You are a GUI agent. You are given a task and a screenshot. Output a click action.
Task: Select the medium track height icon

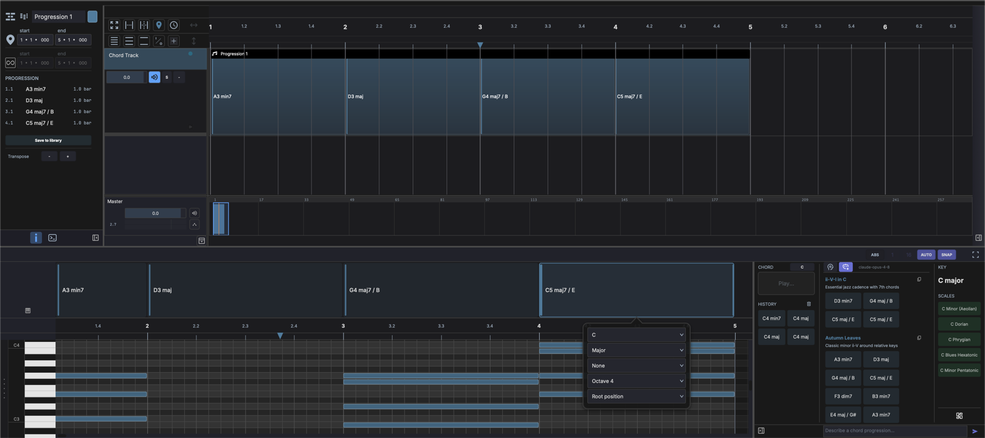tap(129, 41)
